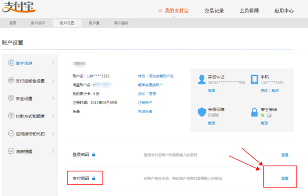308x196 pixels.
Task: Click the small note icon next to 高
Action: point(269,115)
